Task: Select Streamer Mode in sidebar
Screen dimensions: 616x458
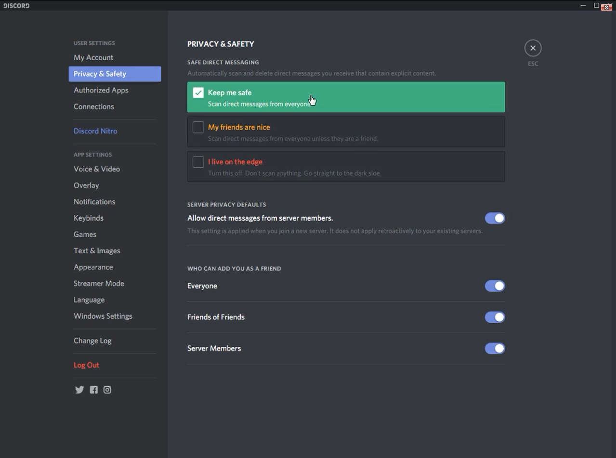Action: click(x=99, y=284)
